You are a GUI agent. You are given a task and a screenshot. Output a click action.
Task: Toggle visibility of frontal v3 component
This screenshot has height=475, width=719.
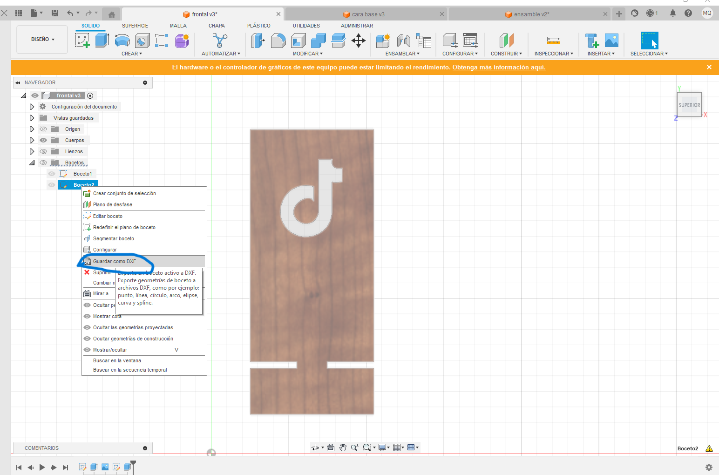click(35, 95)
